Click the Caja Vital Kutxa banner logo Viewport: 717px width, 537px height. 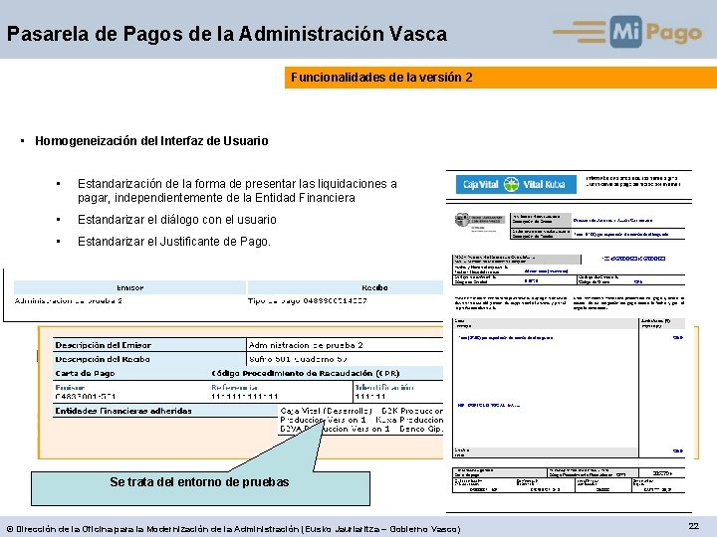[516, 185]
